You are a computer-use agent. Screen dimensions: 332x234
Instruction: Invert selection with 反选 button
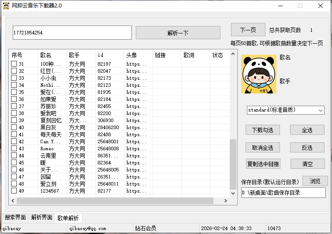307,148
